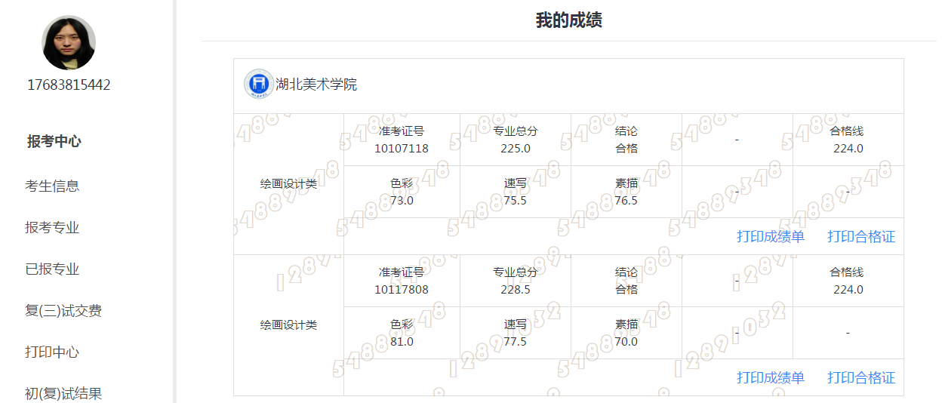Print 成绩单 for exam number 10107118

[771, 237]
